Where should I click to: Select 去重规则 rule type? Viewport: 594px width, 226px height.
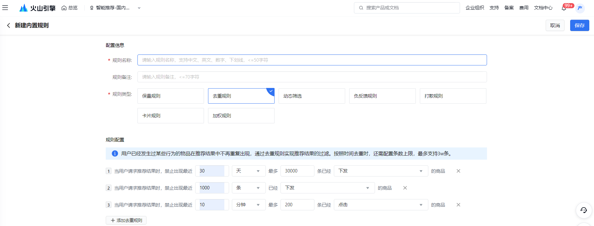point(241,96)
